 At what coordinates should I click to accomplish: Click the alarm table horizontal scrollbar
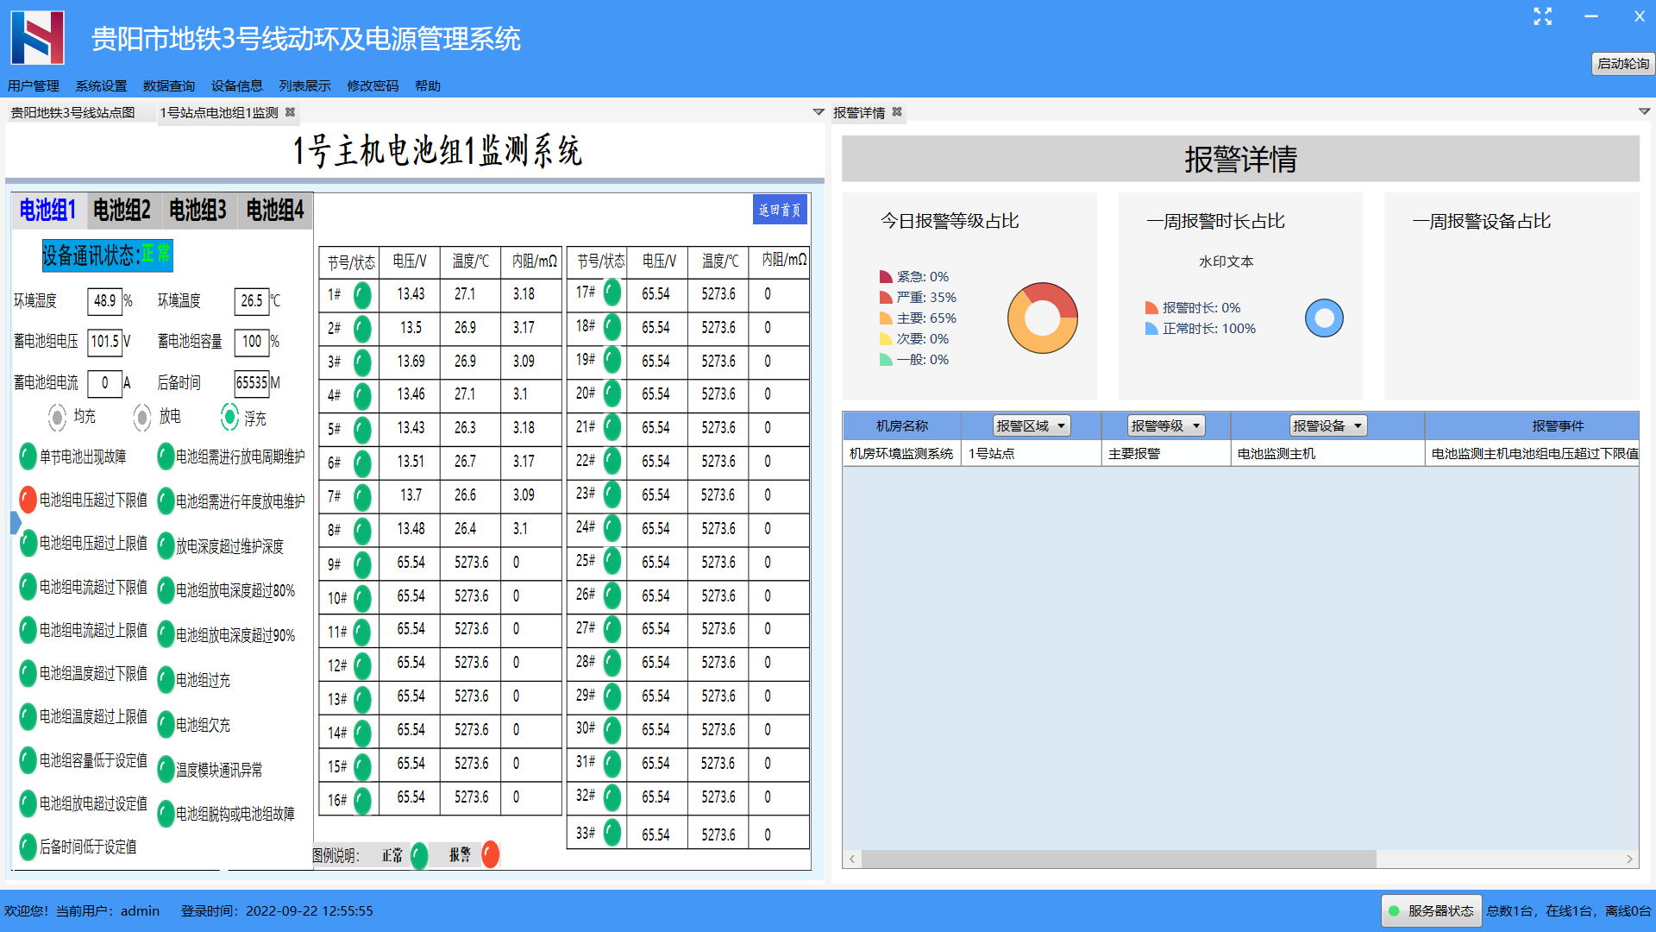click(1118, 859)
